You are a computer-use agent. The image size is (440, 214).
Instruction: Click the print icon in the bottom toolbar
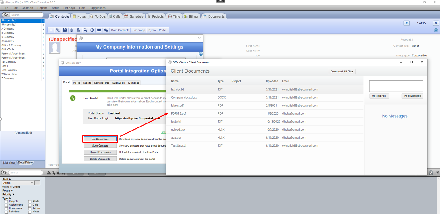(x=49, y=173)
